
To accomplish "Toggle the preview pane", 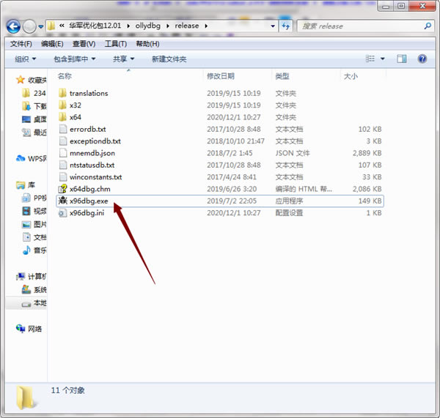I will tap(402, 59).
